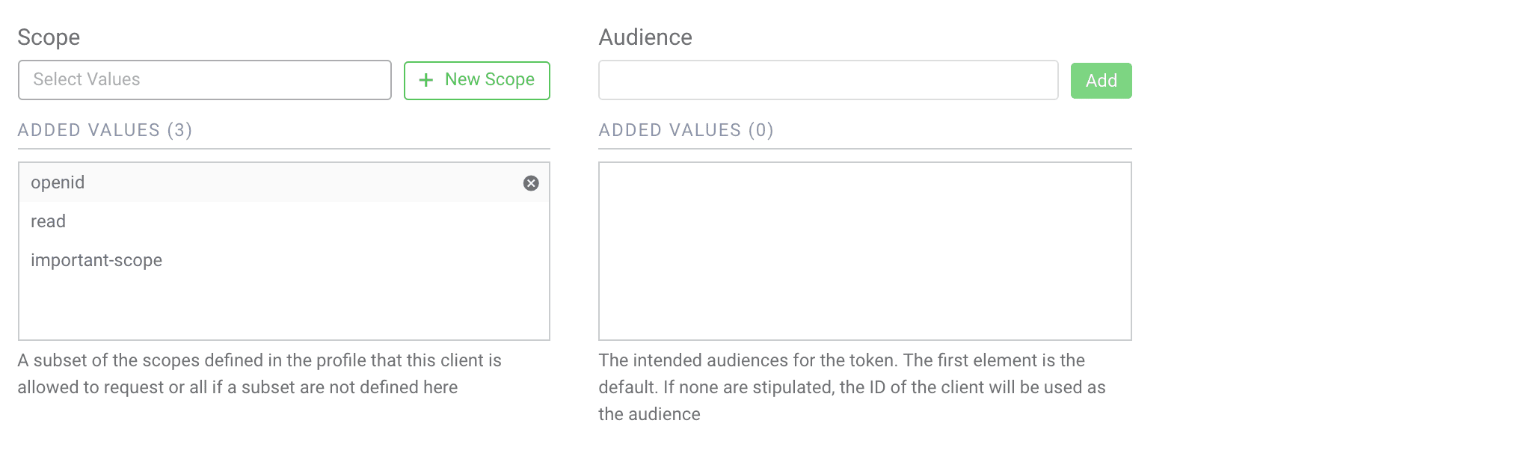Open the Select Values scope dropdown
The width and height of the screenshot is (1524, 462).
204,80
